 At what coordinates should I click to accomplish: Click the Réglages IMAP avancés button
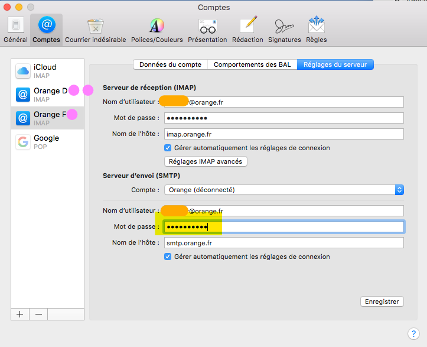[x=206, y=161]
